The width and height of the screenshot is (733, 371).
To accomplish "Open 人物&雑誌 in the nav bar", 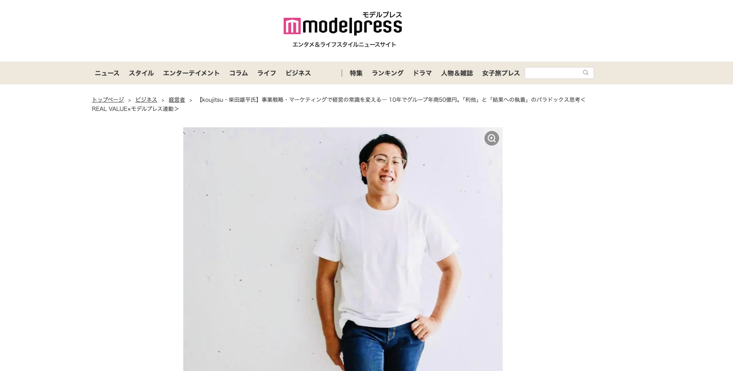I will (457, 73).
